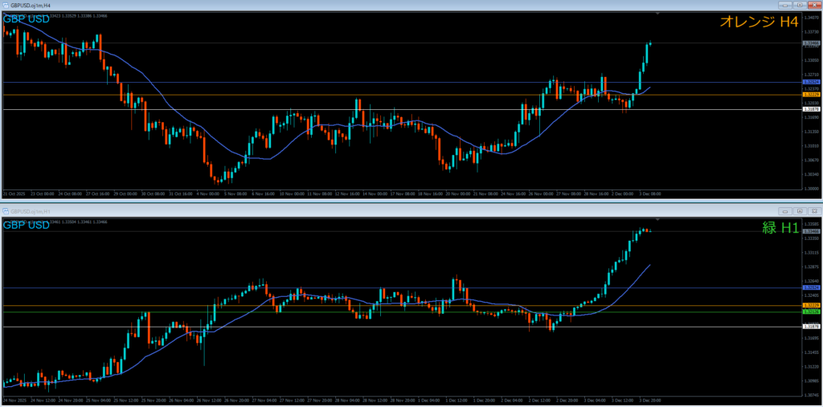The width and height of the screenshot is (823, 407).
Task: Click the H1 chart window icon
Action: [x=6, y=211]
